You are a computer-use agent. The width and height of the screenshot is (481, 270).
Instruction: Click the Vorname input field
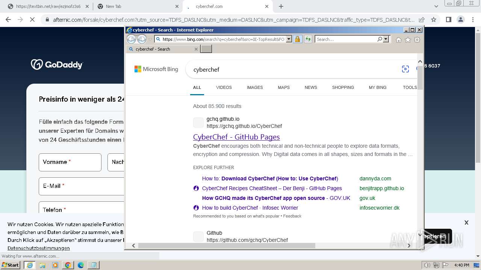point(70,162)
